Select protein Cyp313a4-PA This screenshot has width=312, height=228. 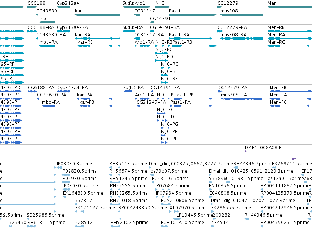click(x=73, y=88)
